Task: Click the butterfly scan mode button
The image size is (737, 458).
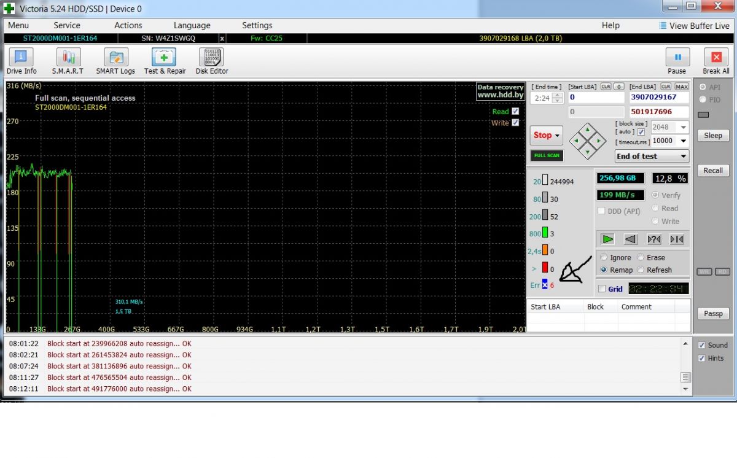Action: click(x=677, y=239)
